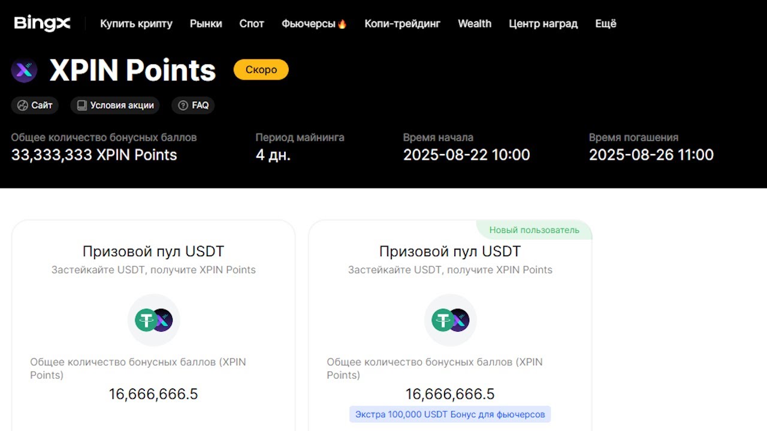Click the Новый пользователь tag
The width and height of the screenshot is (767, 431).
click(534, 230)
